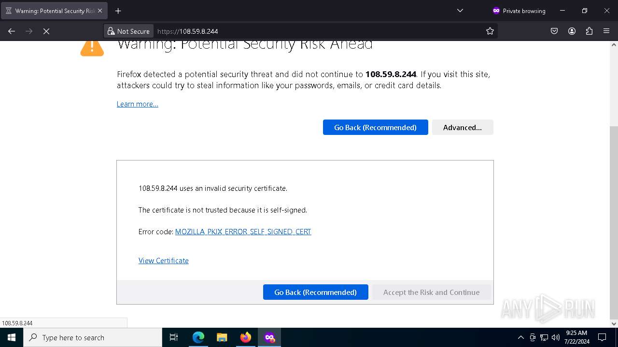Open the View Certificate link
The width and height of the screenshot is (618, 347).
click(x=164, y=261)
